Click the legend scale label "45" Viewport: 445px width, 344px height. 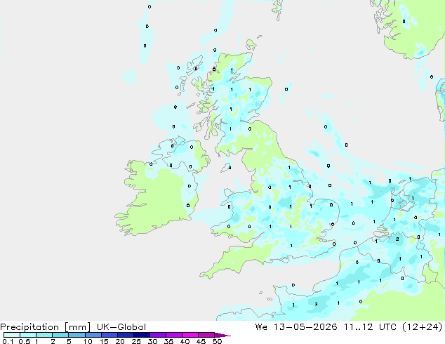[x=201, y=341]
